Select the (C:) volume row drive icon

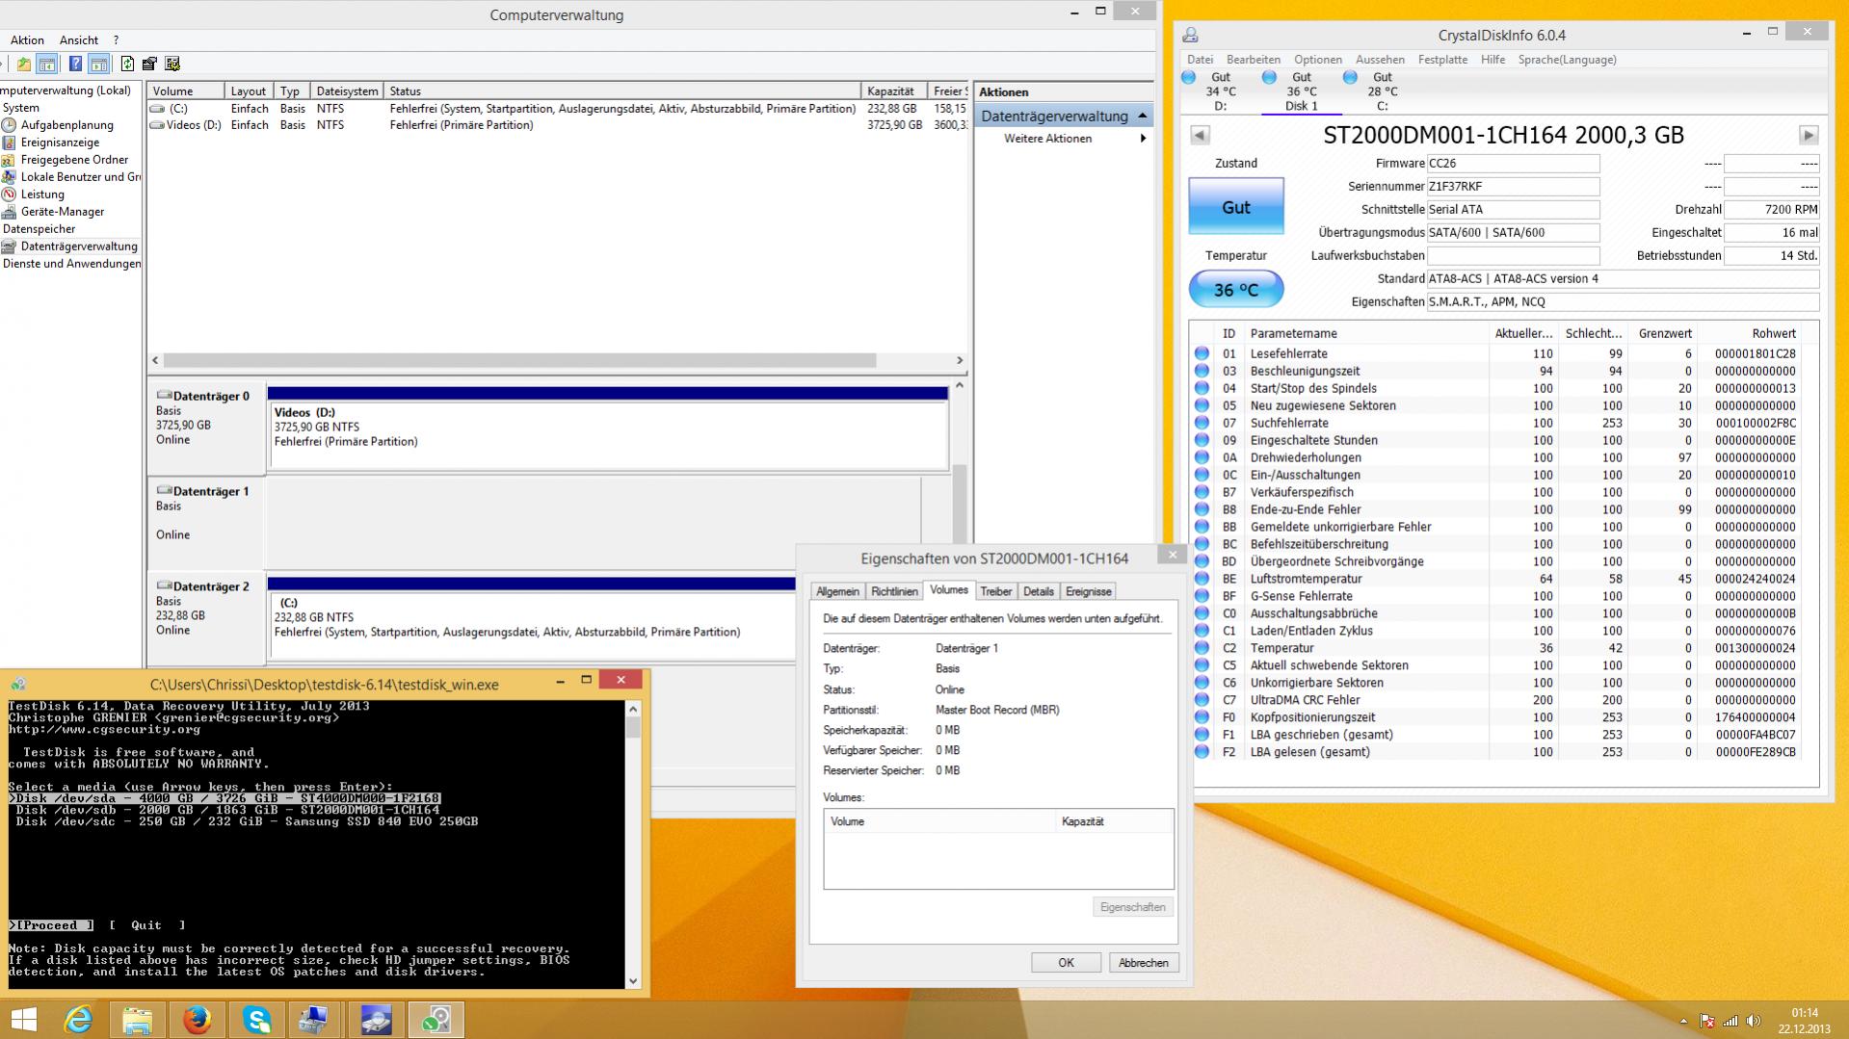click(x=158, y=109)
